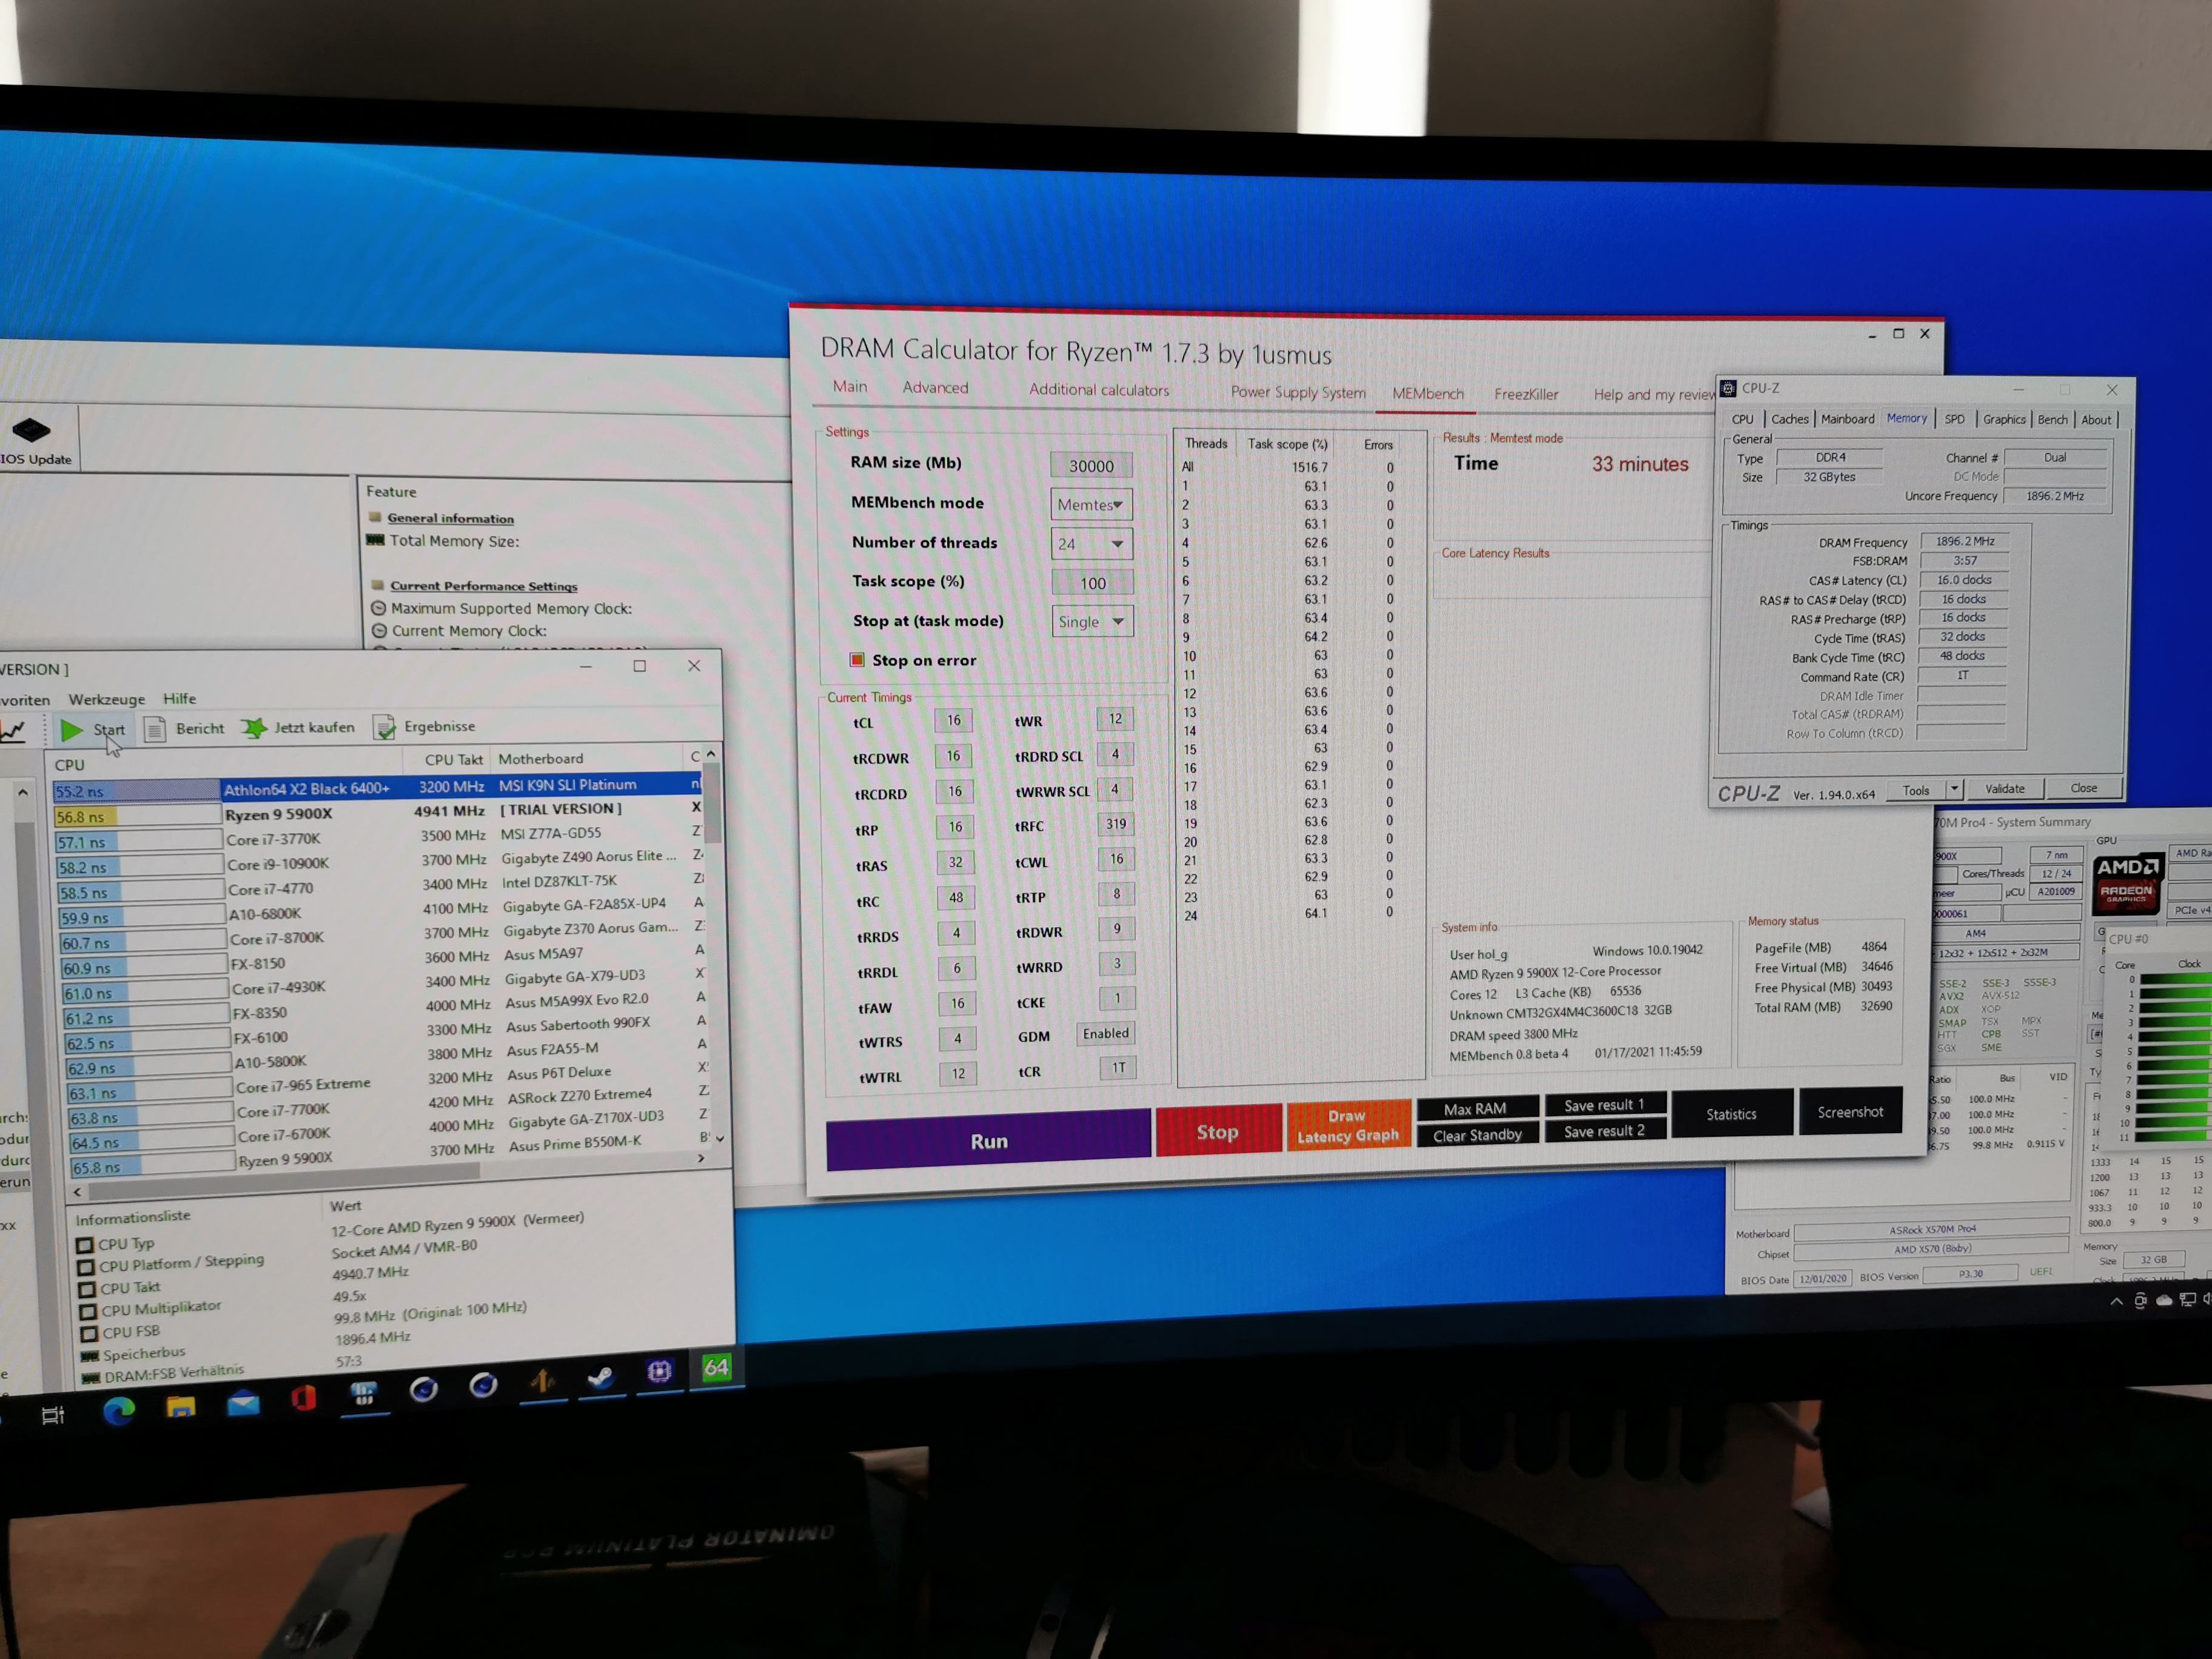Viewport: 2212px width, 1659px height.
Task: Toggle the CPU Takt checkbox
Action: [x=87, y=1289]
